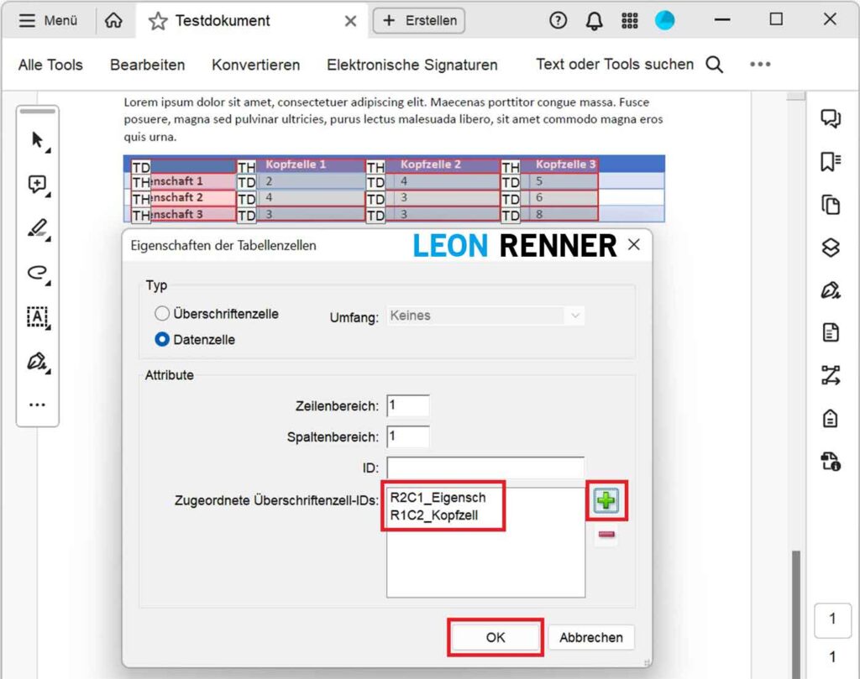Click into the ID input field
The width and height of the screenshot is (860, 679).
(485, 467)
